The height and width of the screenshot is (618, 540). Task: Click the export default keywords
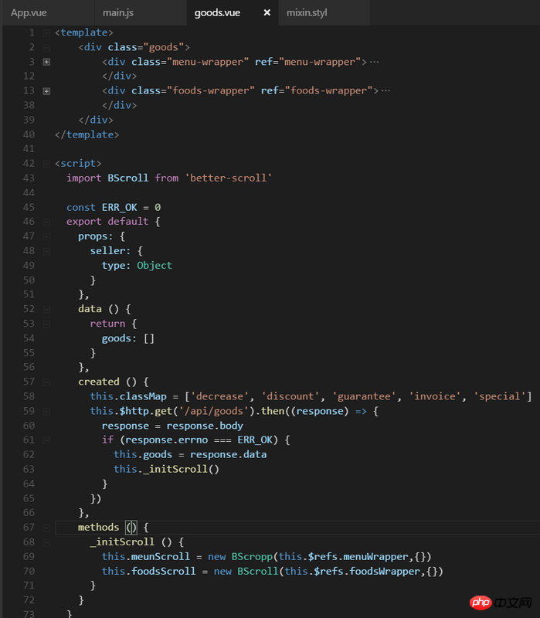107,222
